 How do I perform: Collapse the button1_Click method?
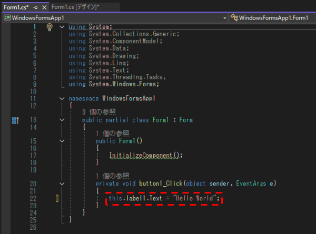62,184
